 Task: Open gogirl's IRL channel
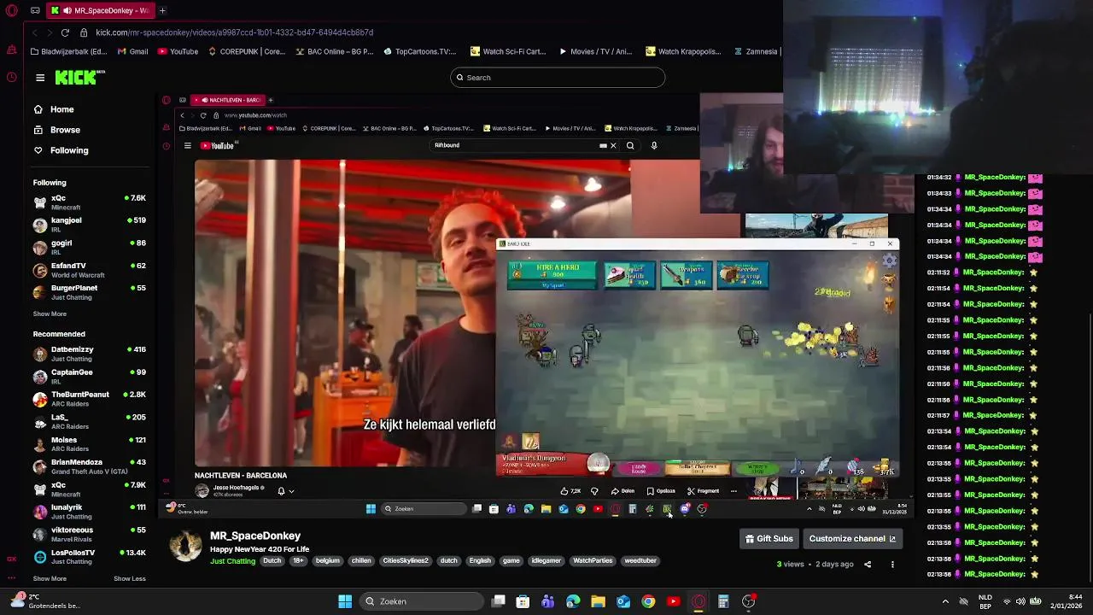point(90,248)
